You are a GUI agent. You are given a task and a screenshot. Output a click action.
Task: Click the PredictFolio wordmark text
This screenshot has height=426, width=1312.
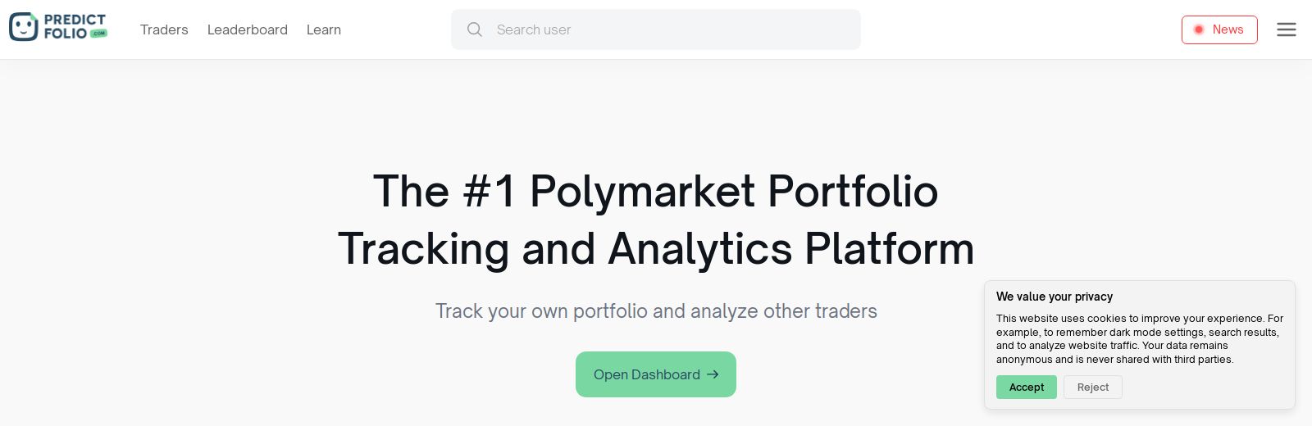[x=74, y=20]
